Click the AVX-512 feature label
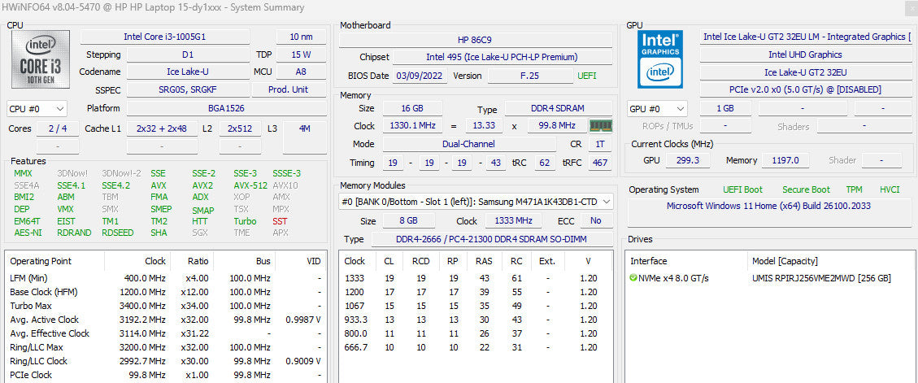The image size is (918, 383). click(250, 185)
